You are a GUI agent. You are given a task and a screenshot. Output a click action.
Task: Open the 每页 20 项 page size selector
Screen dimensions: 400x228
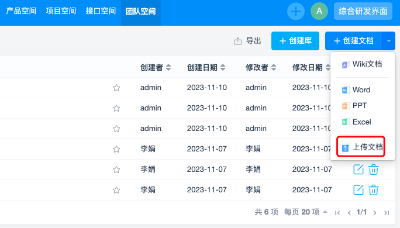[306, 212]
